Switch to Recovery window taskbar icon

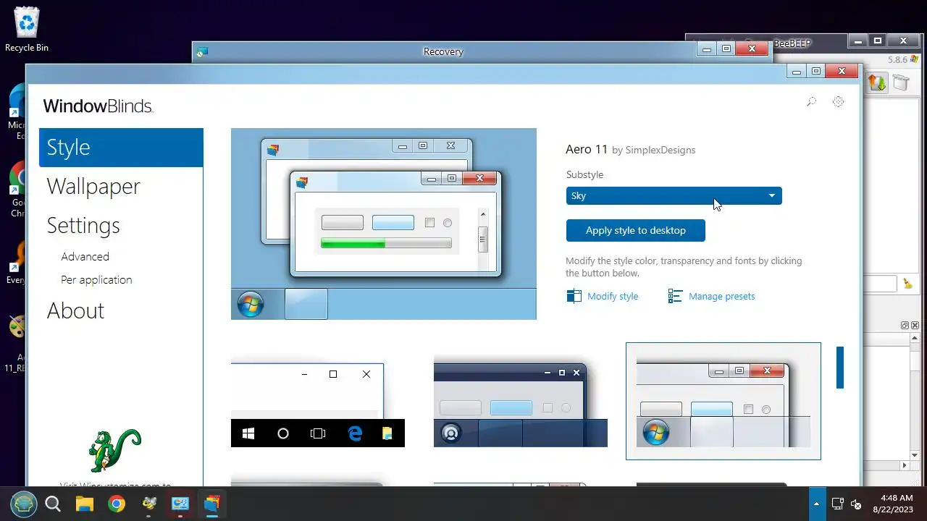pos(180,504)
